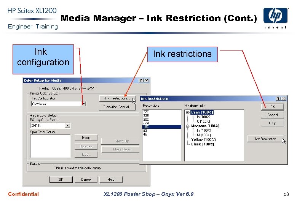Select lc (100%) under Cyan

click(204, 117)
